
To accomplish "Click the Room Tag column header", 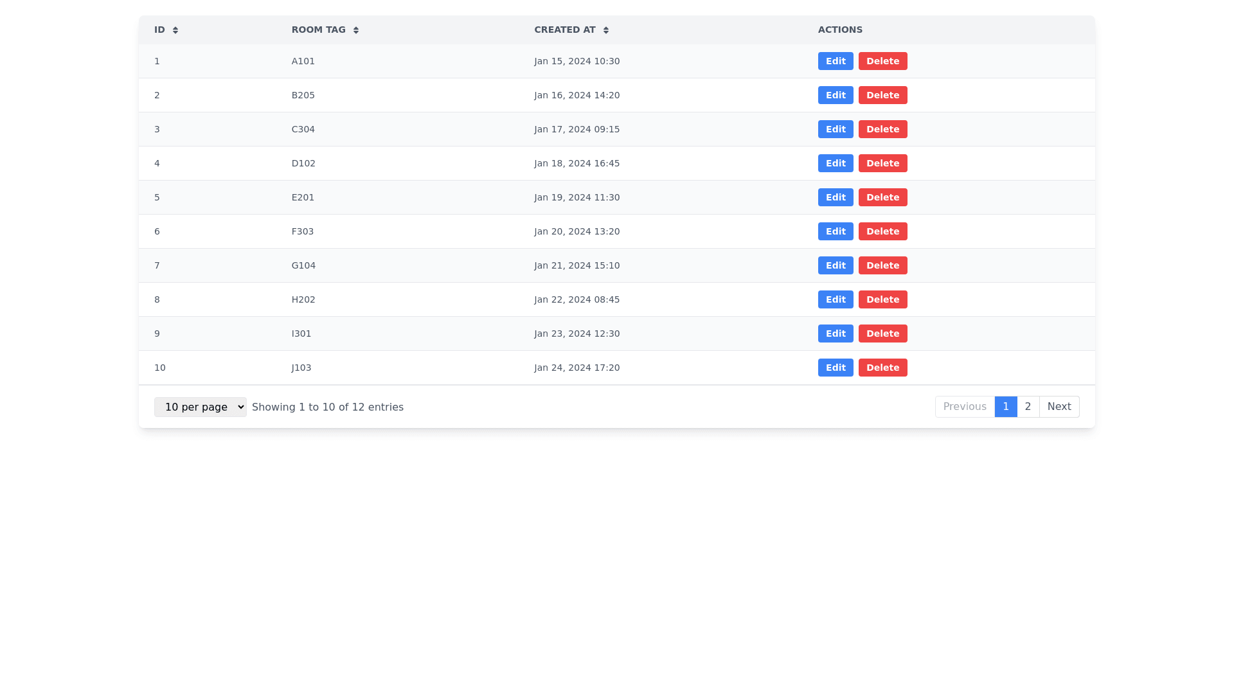I will [x=318, y=30].
